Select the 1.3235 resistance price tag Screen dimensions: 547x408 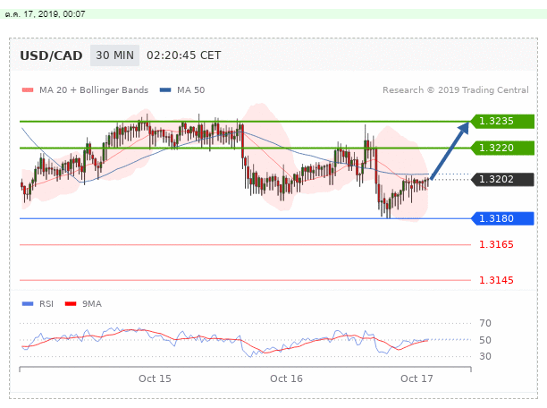pos(502,121)
